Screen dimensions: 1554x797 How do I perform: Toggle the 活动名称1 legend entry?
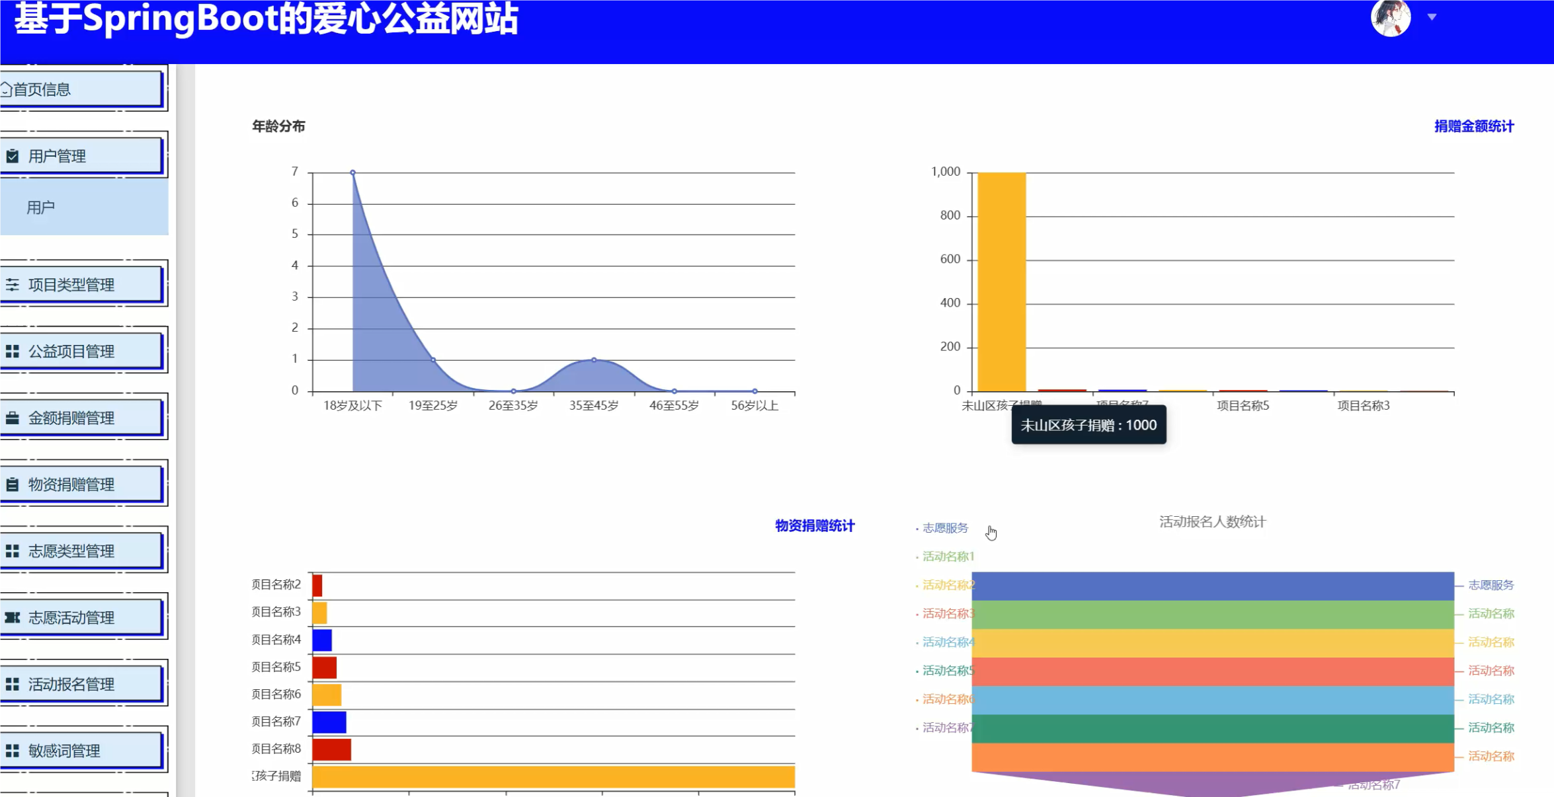point(947,556)
